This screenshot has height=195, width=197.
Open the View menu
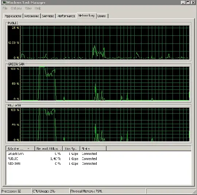click(x=28, y=8)
